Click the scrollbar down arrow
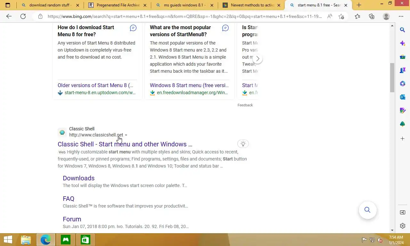This screenshot has height=246, width=410. [x=392, y=230]
